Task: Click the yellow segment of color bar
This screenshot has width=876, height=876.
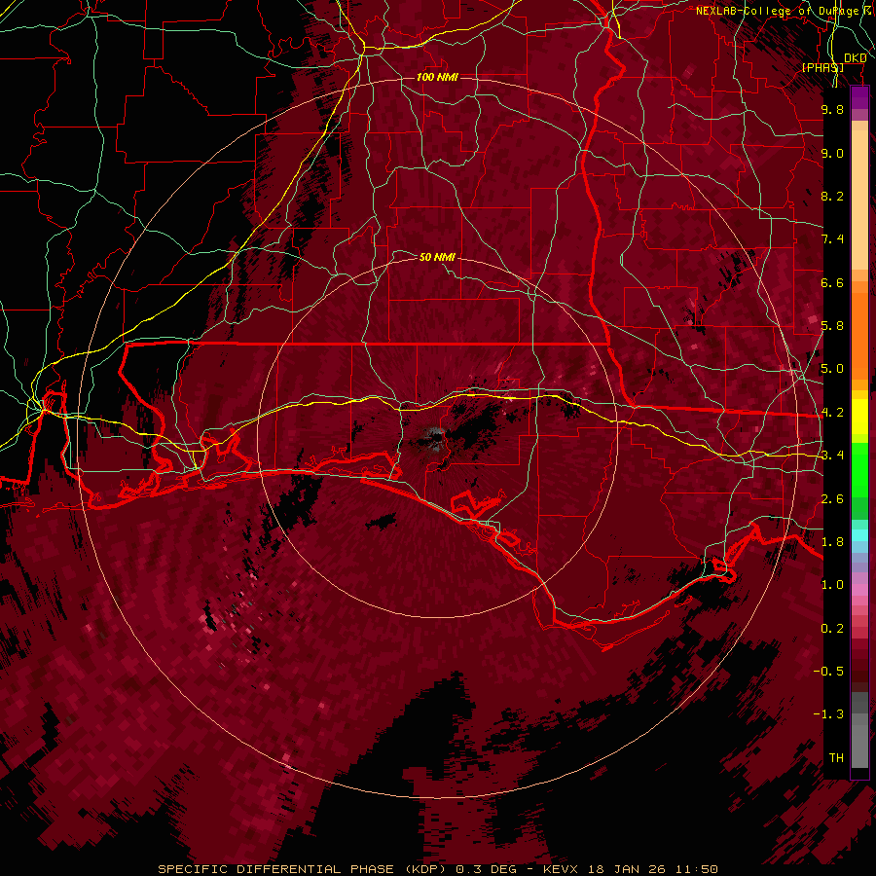Action: [x=859, y=417]
